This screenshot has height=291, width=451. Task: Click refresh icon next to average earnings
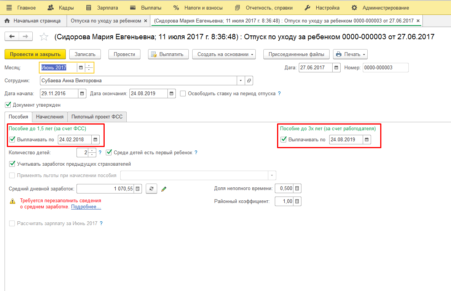pyautogui.click(x=151, y=189)
